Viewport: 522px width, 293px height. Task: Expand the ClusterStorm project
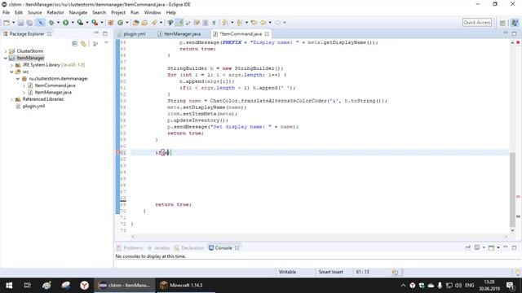(x=6, y=51)
